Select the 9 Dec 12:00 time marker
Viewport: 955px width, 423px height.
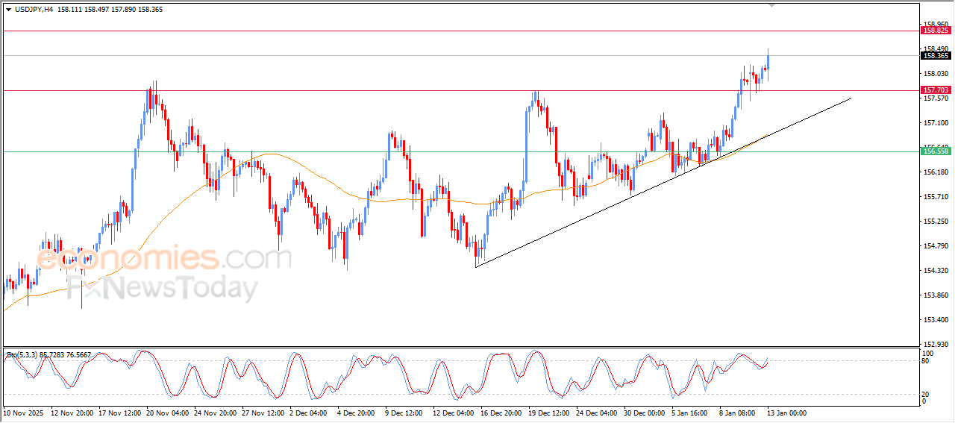pos(405,413)
